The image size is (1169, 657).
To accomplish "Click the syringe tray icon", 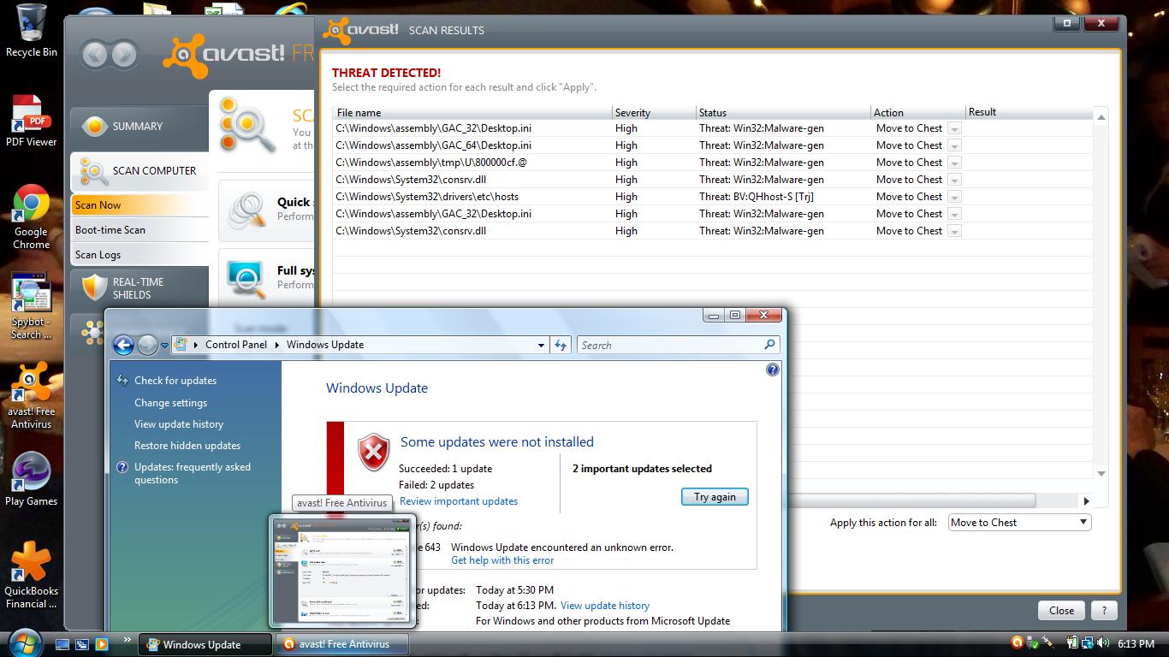I will tap(1047, 643).
